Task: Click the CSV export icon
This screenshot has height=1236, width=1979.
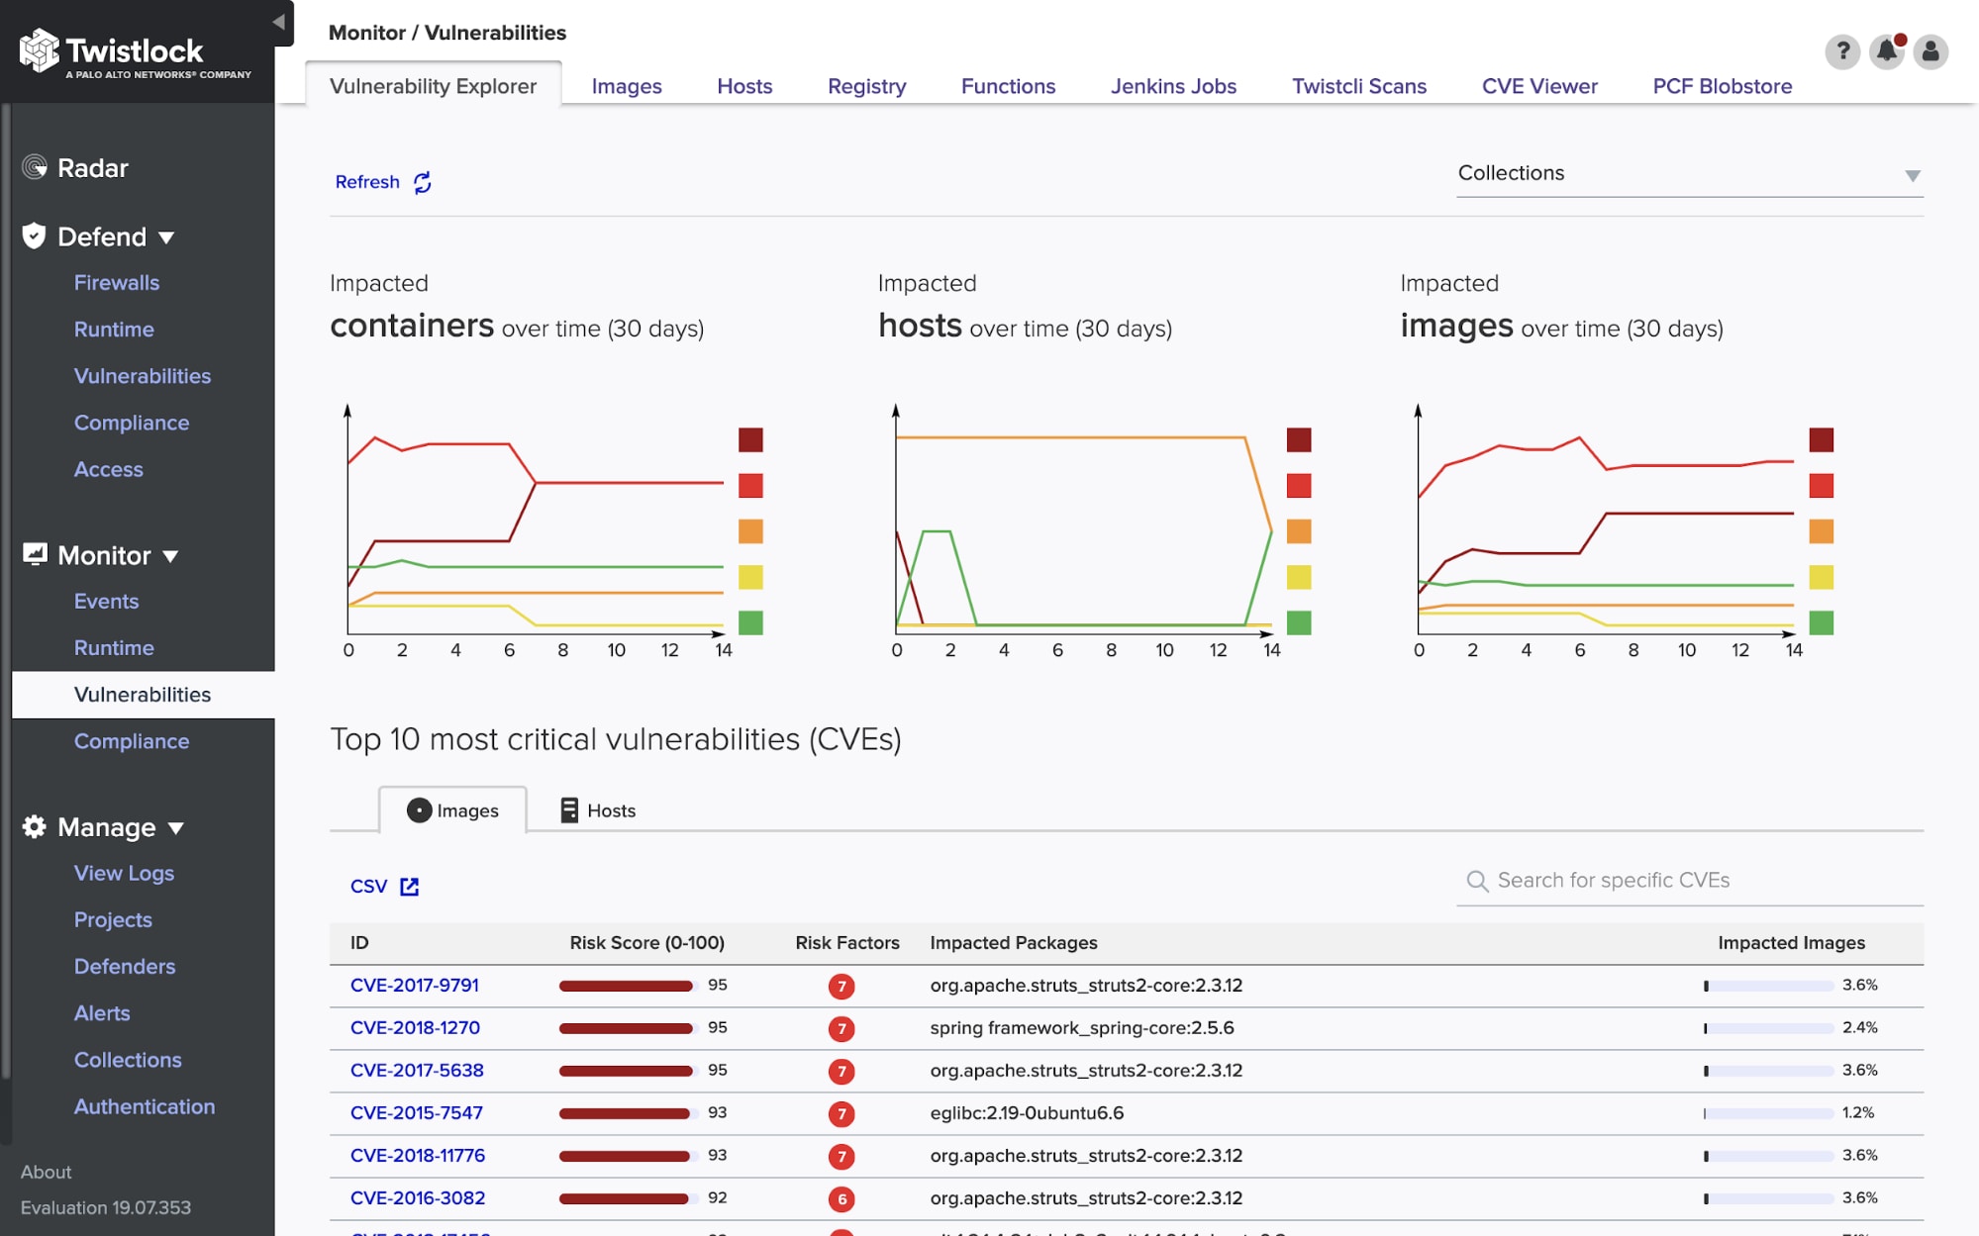Action: click(x=409, y=887)
